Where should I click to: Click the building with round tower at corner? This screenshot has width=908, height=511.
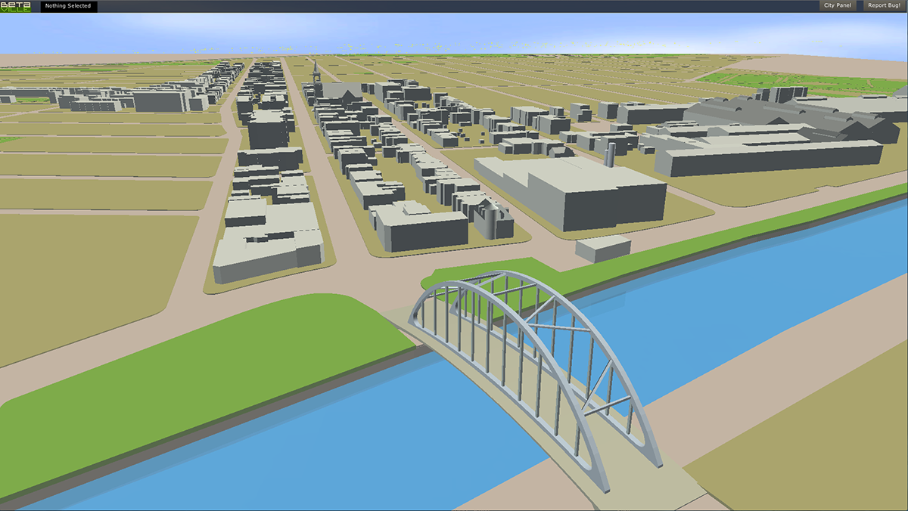[x=492, y=221]
